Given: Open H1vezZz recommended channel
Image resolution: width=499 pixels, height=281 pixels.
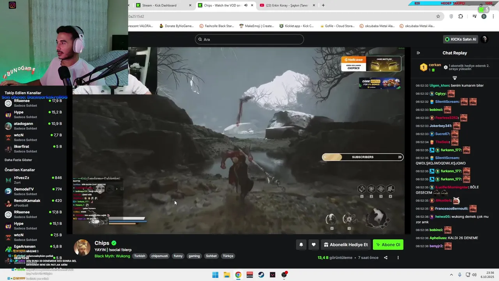Looking at the screenshot, I should click(x=33, y=180).
